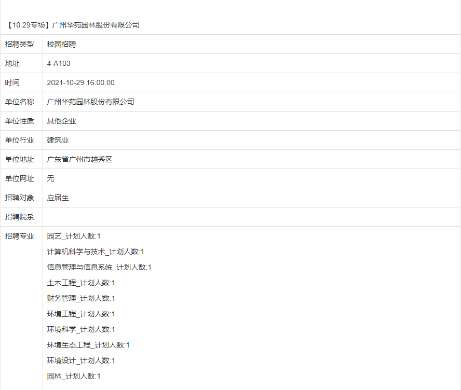Click the 单位名称 value 广州华苑园林股份有限公司
461x390 pixels.
coord(90,102)
